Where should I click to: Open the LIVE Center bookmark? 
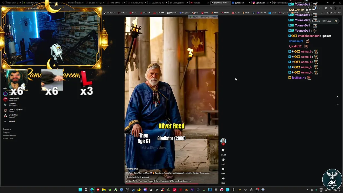click(x=109, y=13)
